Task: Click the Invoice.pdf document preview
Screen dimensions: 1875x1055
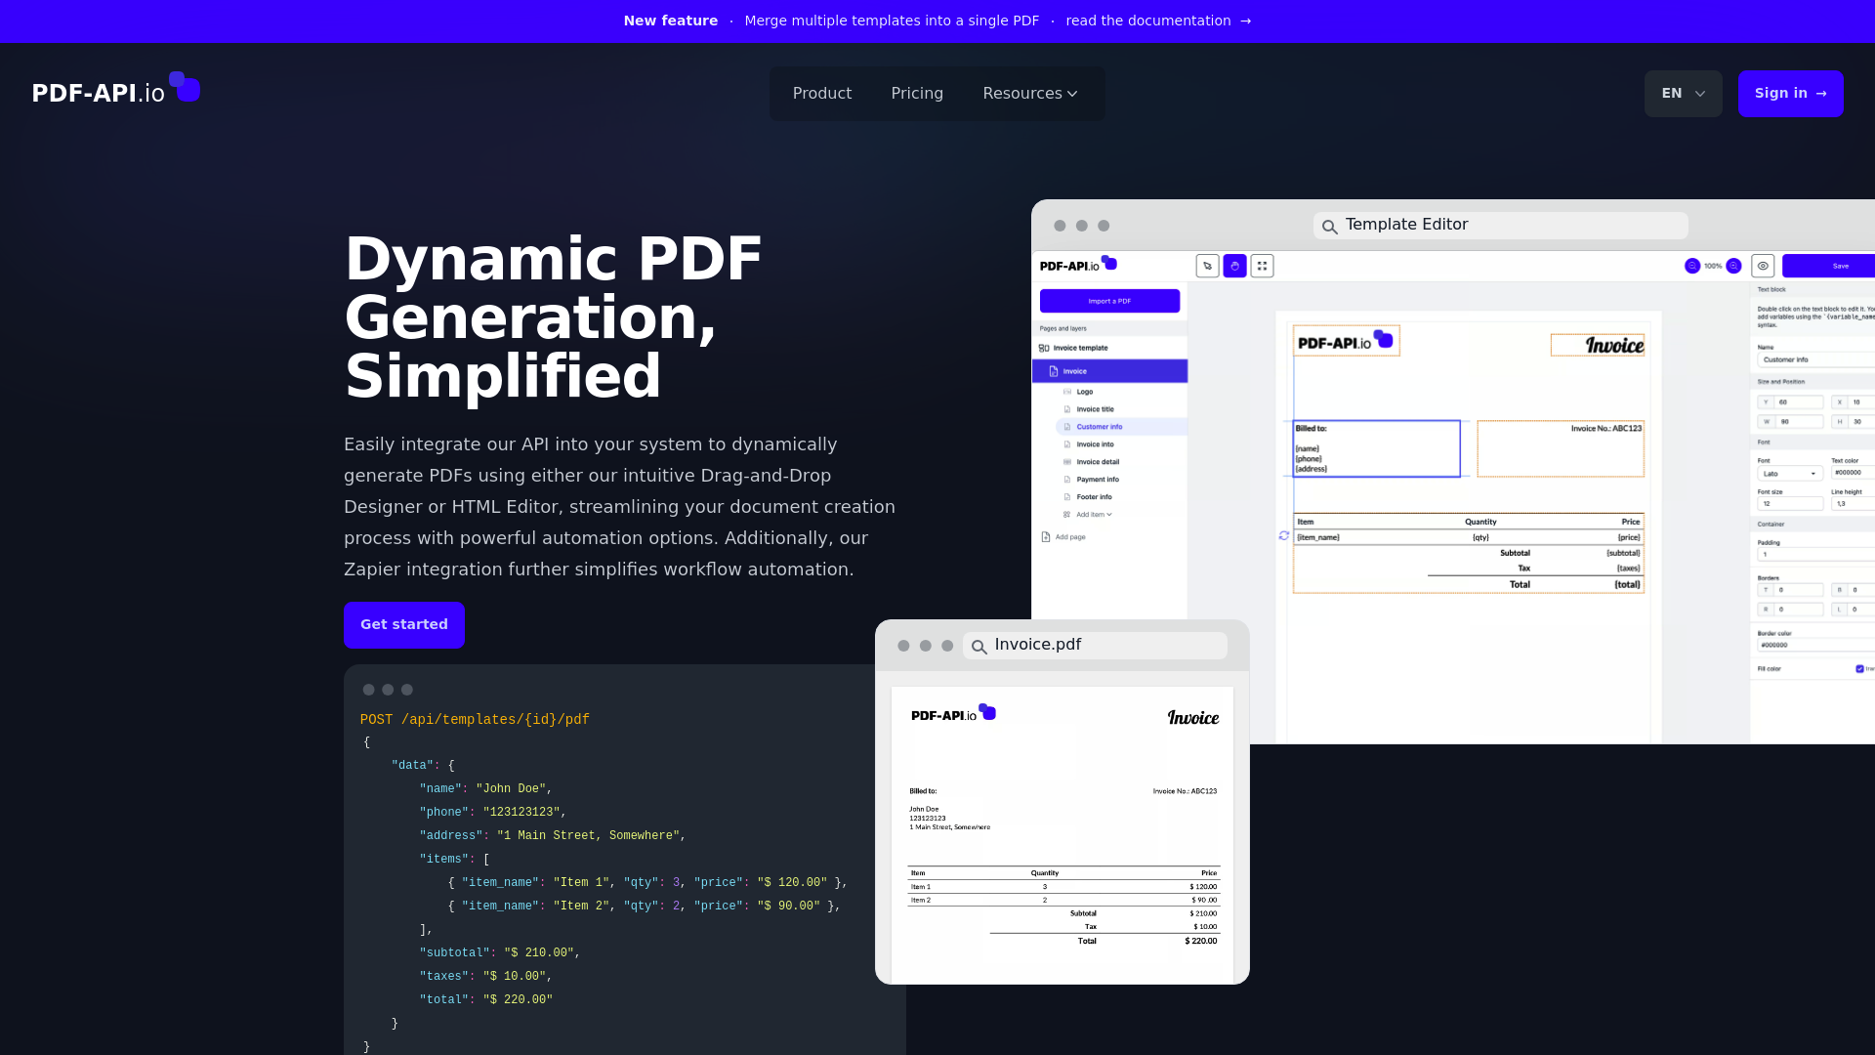Action: point(1062,835)
